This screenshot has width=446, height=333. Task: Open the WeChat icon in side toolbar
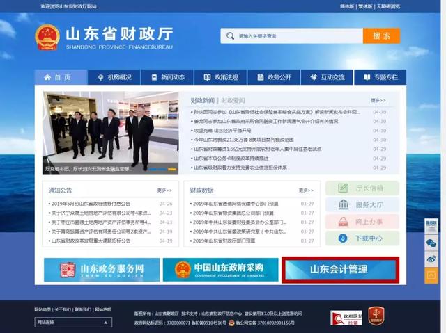(x=431, y=243)
